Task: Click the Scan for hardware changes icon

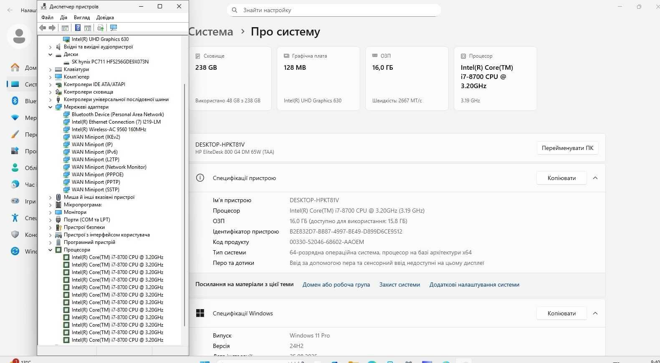Action: [x=113, y=28]
